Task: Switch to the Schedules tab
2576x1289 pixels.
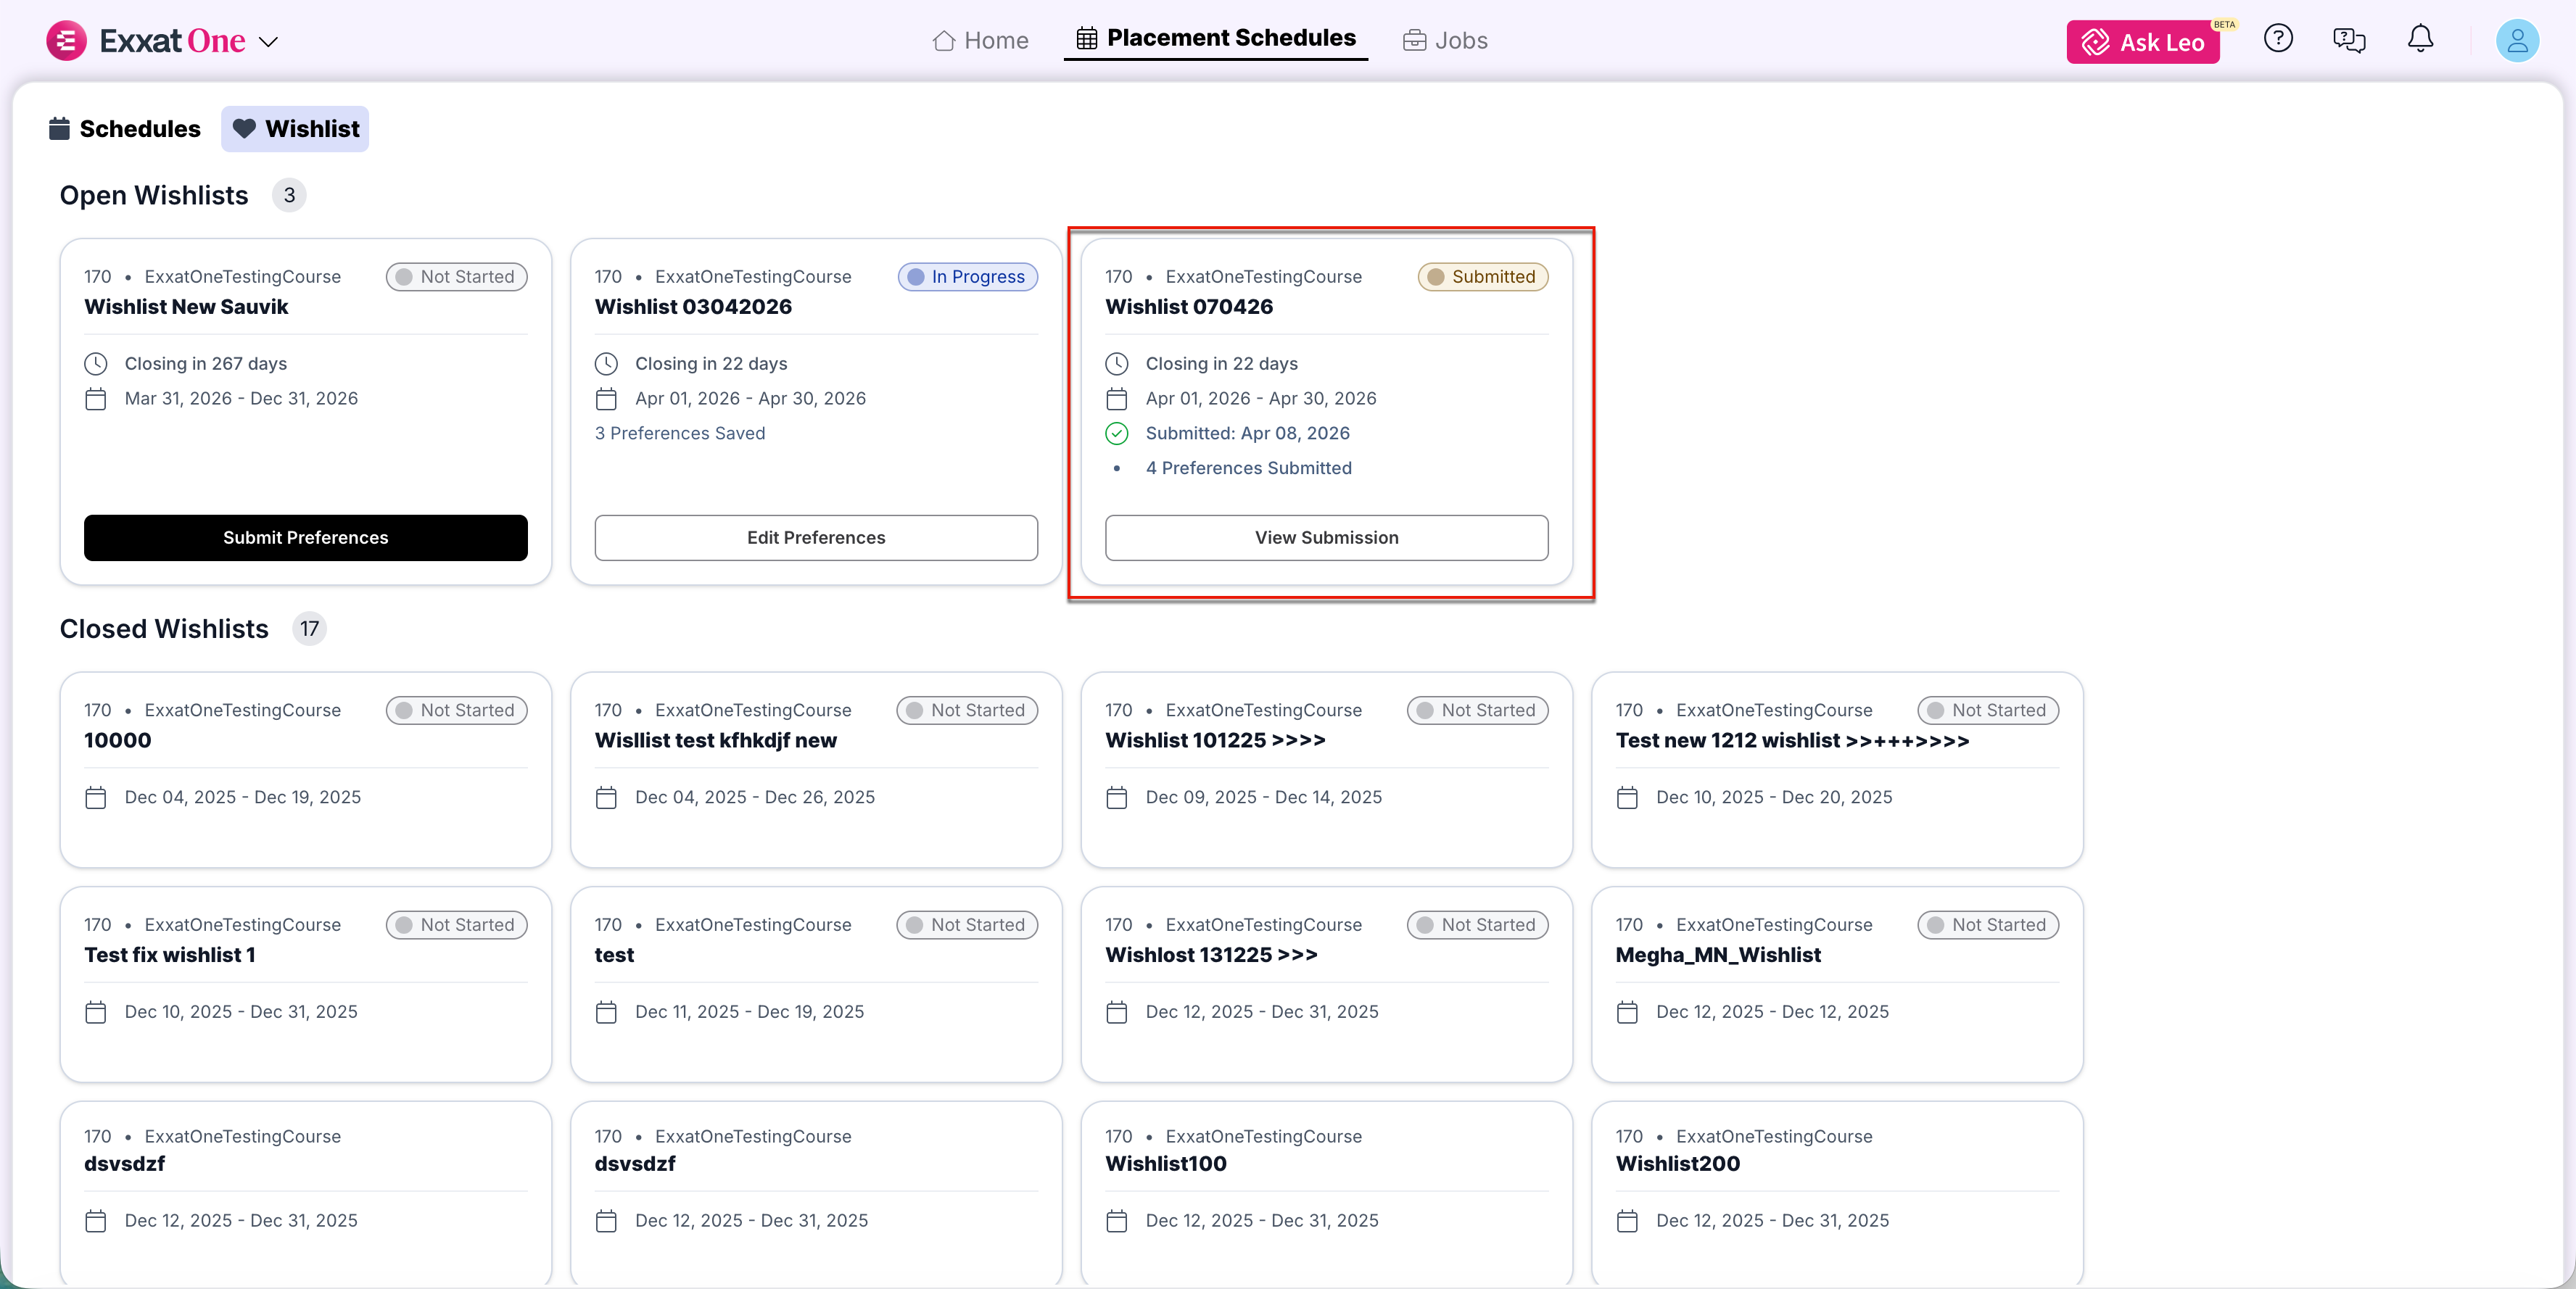Action: 125,129
